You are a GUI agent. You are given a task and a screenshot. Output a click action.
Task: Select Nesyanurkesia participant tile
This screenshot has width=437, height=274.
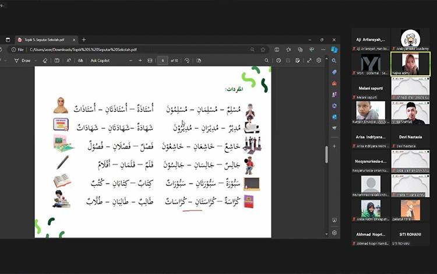pyautogui.click(x=371, y=161)
